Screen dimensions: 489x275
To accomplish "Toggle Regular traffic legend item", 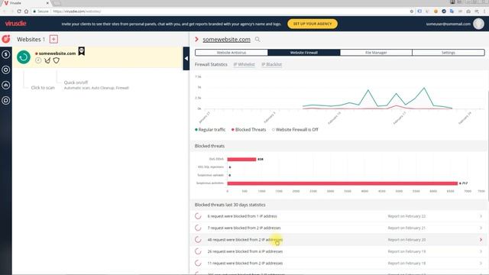I will tap(210, 129).
